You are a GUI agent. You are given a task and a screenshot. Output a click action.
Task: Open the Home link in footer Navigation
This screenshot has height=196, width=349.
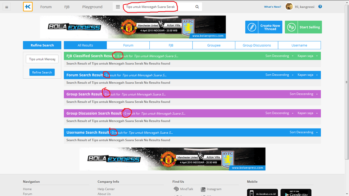click(x=27, y=189)
